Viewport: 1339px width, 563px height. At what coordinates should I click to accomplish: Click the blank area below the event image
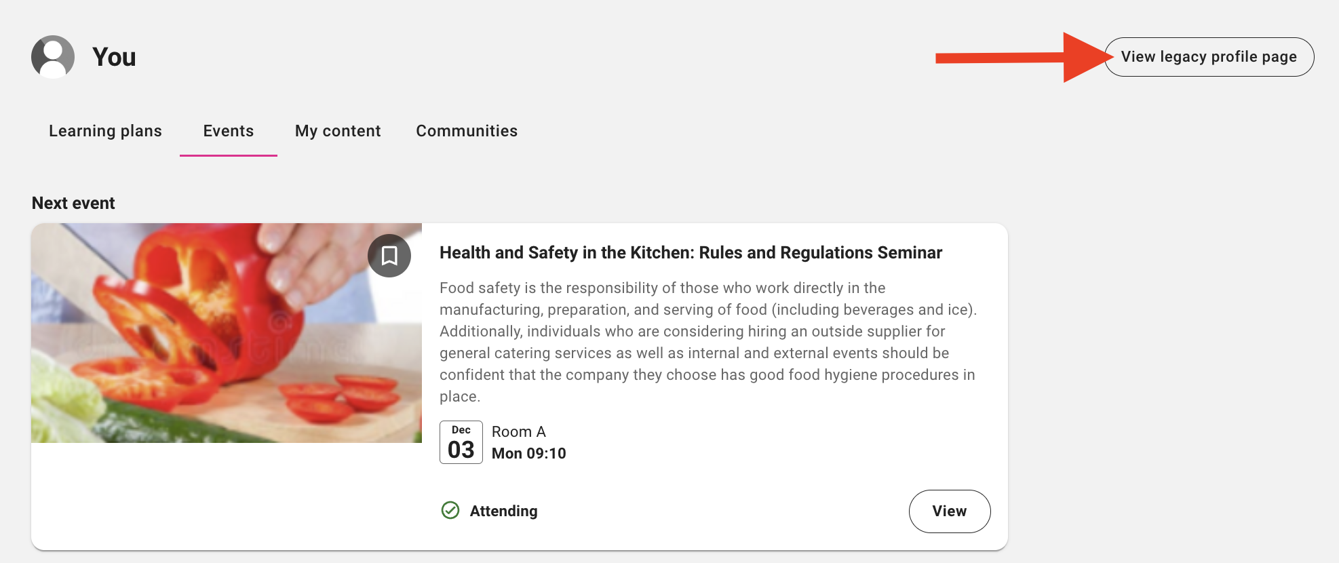coord(227,495)
